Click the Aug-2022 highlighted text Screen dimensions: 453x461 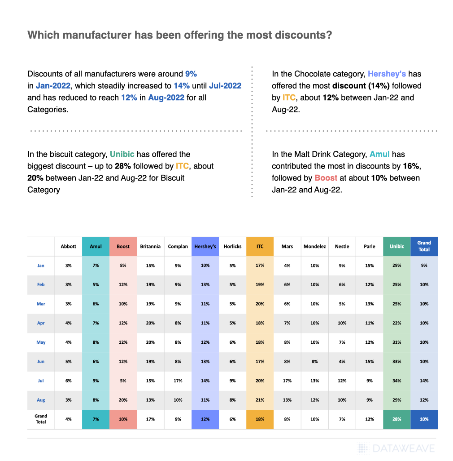point(166,98)
